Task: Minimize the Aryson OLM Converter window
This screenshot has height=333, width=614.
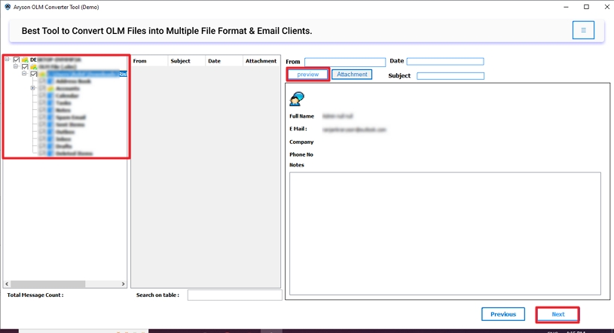Action: point(566,7)
